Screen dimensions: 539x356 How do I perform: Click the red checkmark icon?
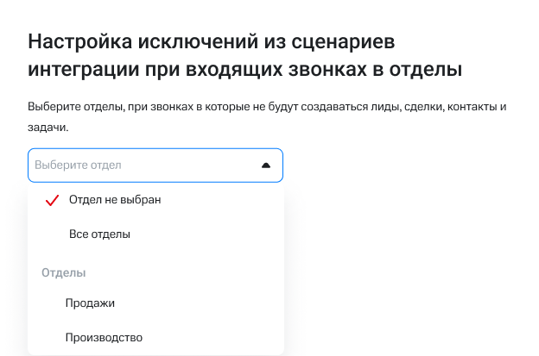click(50, 200)
